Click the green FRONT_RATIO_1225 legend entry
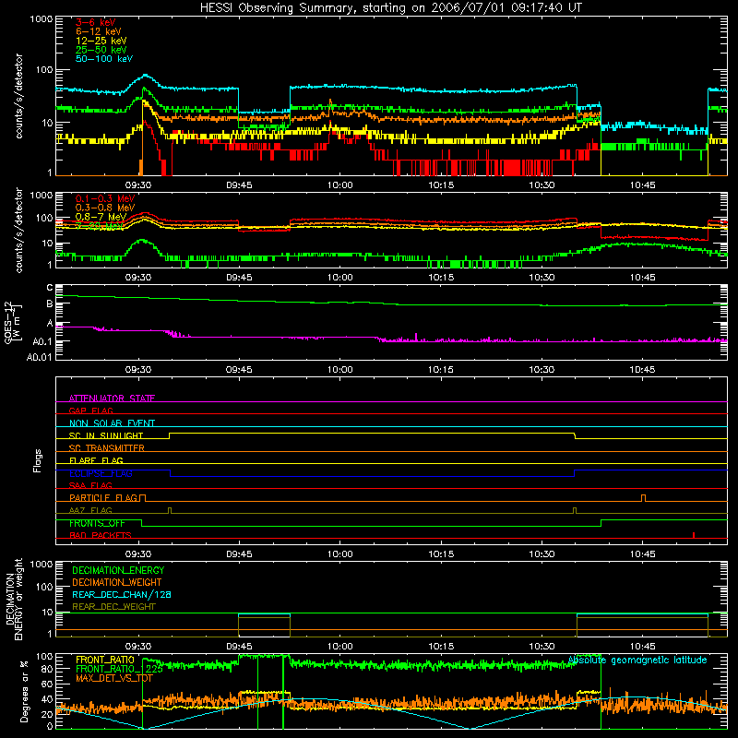 [119, 669]
